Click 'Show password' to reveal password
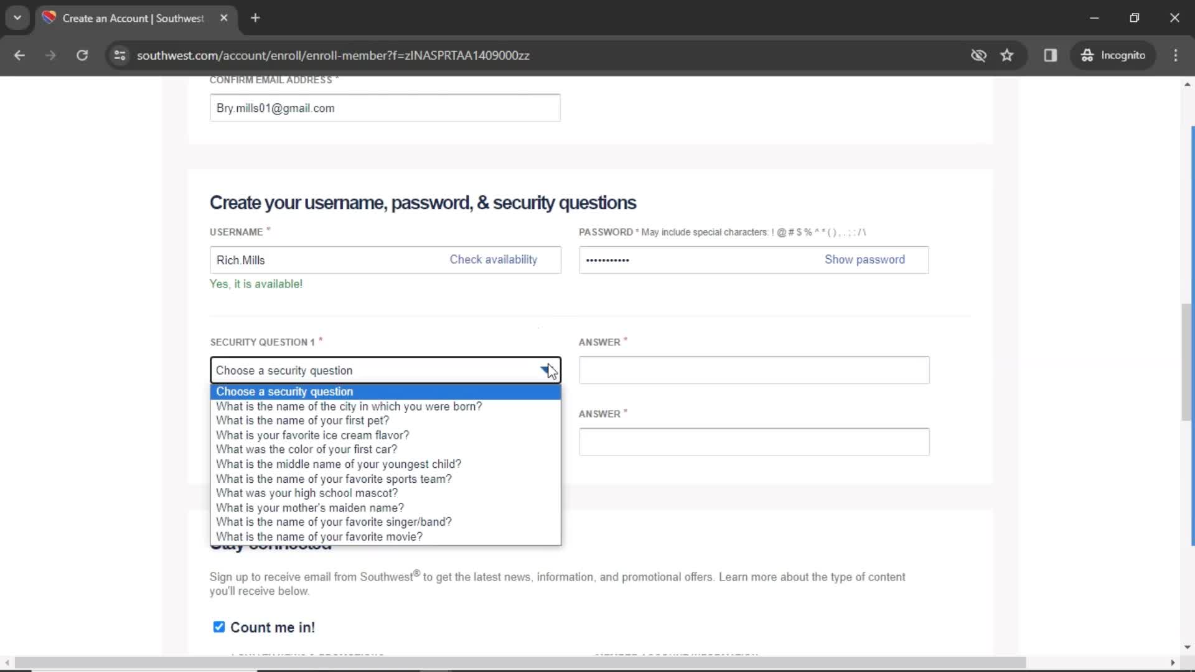 point(865,259)
